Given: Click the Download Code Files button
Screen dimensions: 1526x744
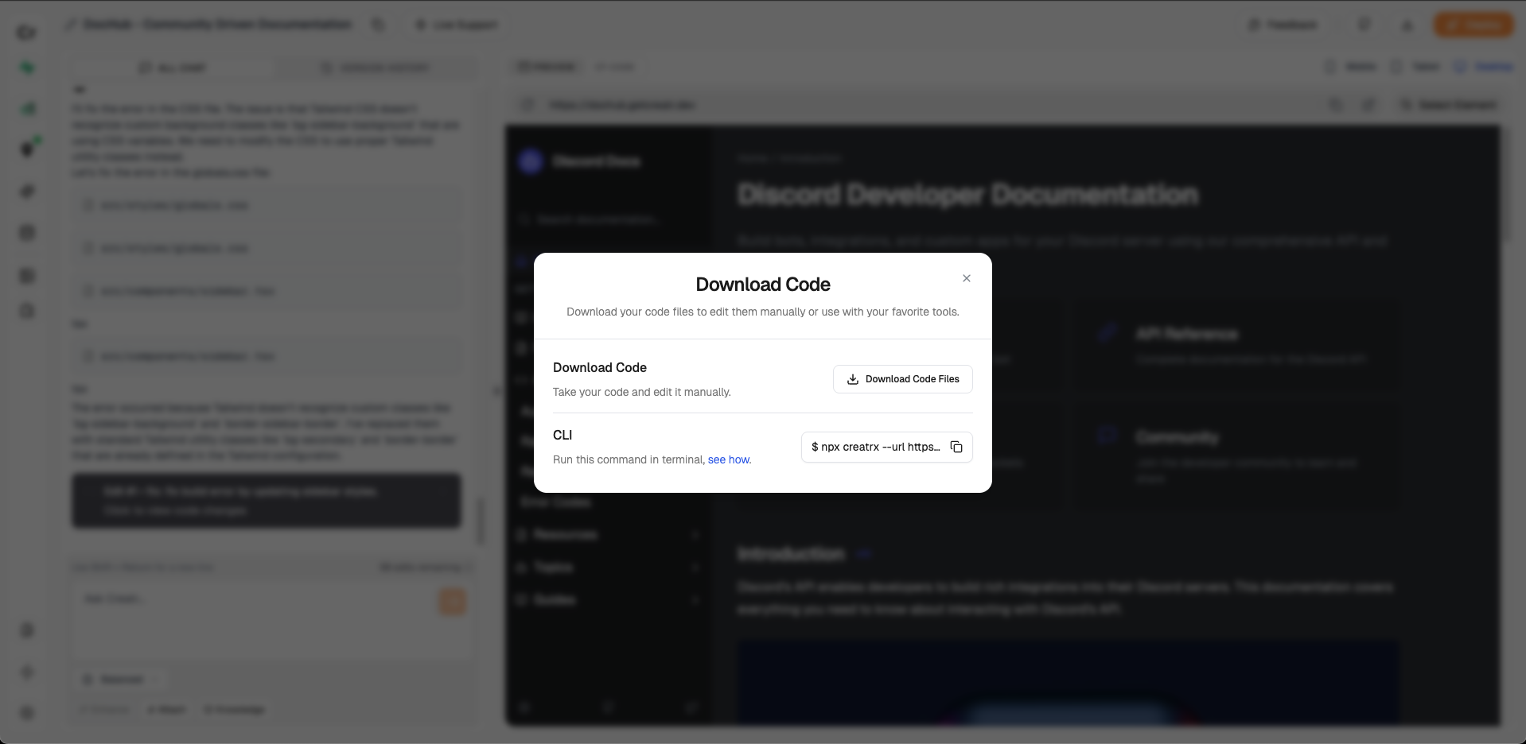Looking at the screenshot, I should (x=902, y=379).
